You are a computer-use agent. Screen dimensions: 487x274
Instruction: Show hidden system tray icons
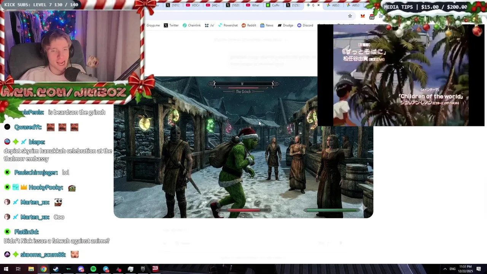[x=445, y=269]
